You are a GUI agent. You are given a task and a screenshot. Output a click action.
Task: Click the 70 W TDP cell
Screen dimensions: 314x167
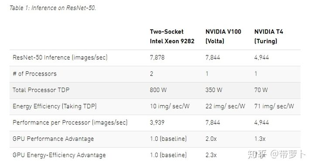pyautogui.click(x=261, y=90)
